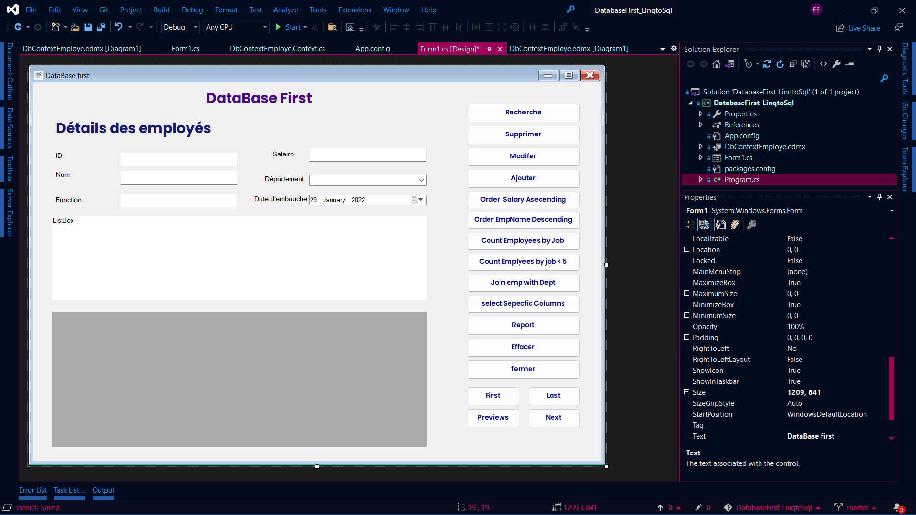Click Collapse All icon in Solution Explorer
This screenshot has width=916, height=515.
pyautogui.click(x=793, y=64)
